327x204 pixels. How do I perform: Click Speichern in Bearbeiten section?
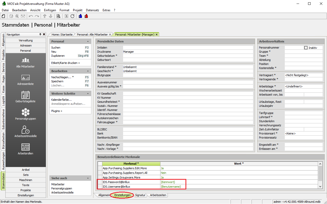(x=57, y=81)
